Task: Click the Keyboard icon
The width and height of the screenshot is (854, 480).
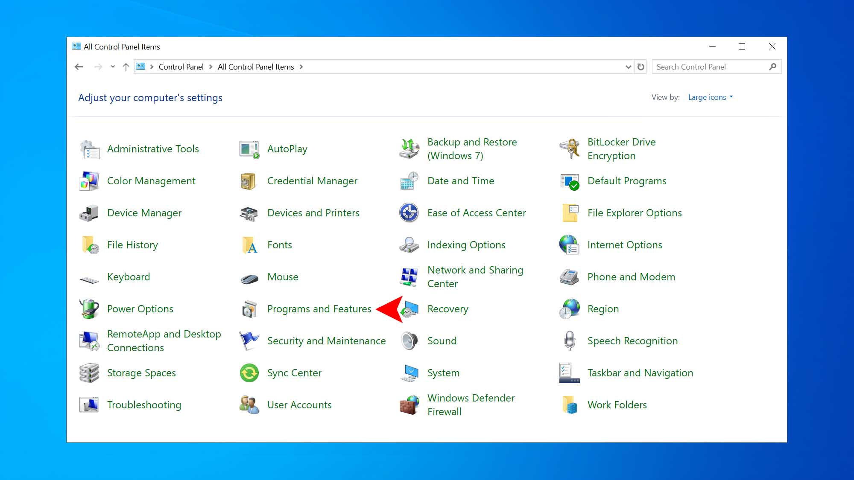Action: pos(89,279)
